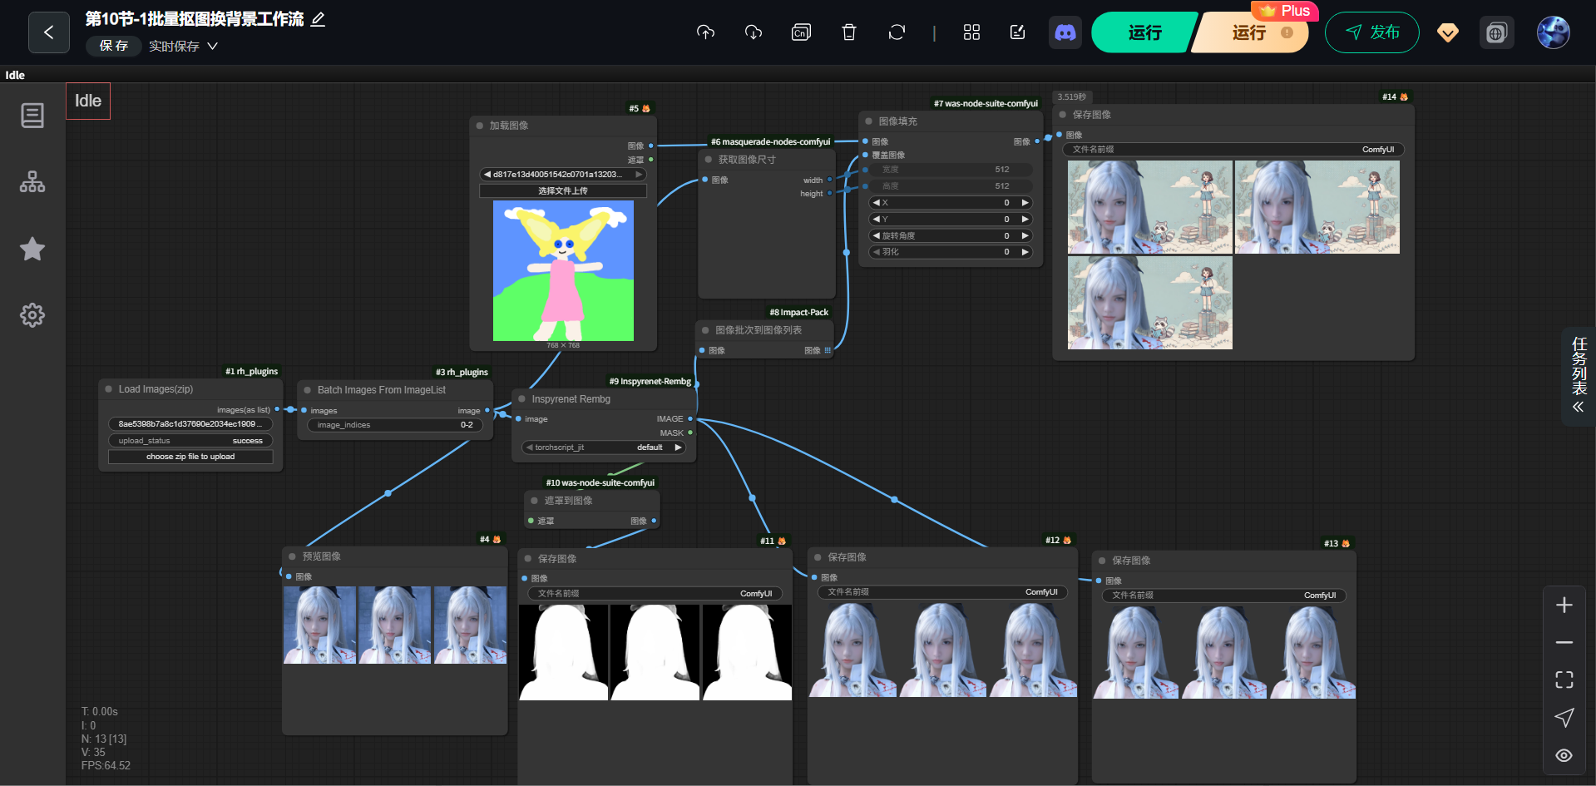
Task: Advance torchscript_jit default with right arrow
Action: click(679, 447)
